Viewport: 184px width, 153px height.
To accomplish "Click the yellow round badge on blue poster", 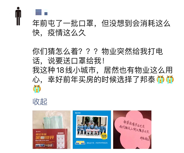I will 104,137.
